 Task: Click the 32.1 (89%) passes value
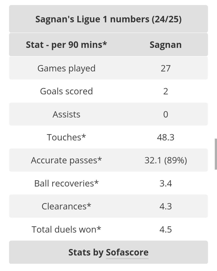(165, 160)
